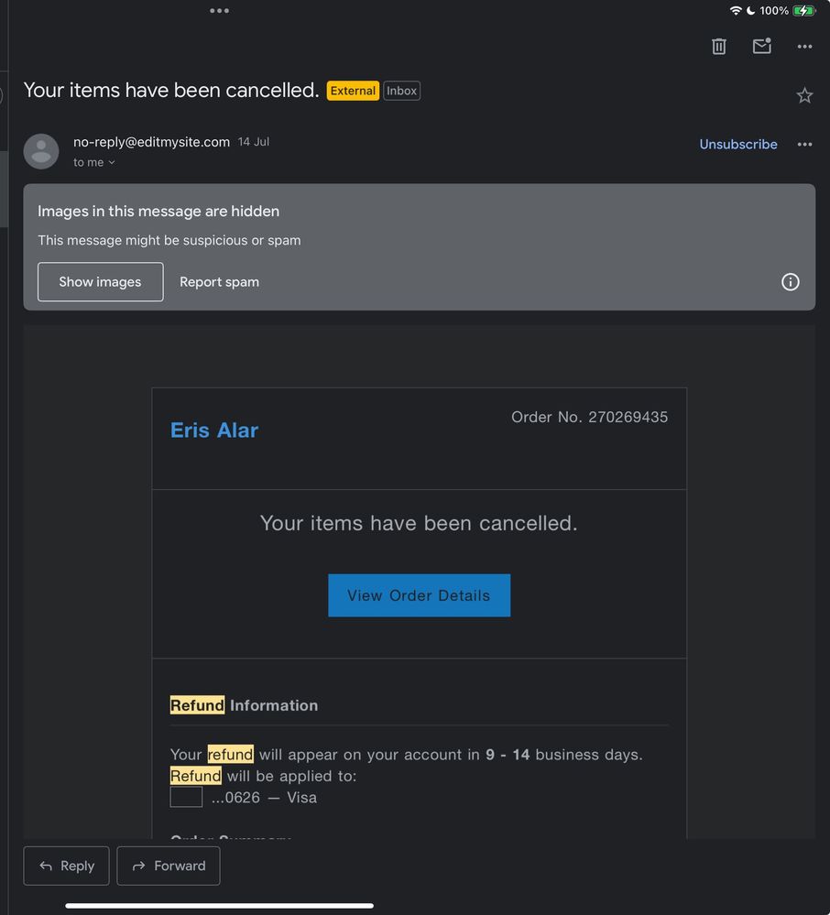Open the sender row three-dot menu
This screenshot has height=915, width=830.
(804, 145)
